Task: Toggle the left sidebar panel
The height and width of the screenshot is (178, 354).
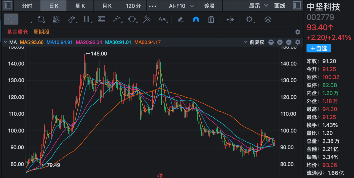Action: [x=7, y=6]
